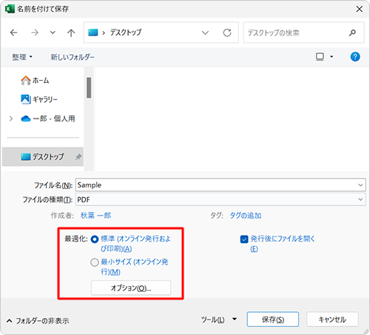Collapse folders with フォルダーの非表示
Viewport: 370px width, 335px height.
point(38,321)
